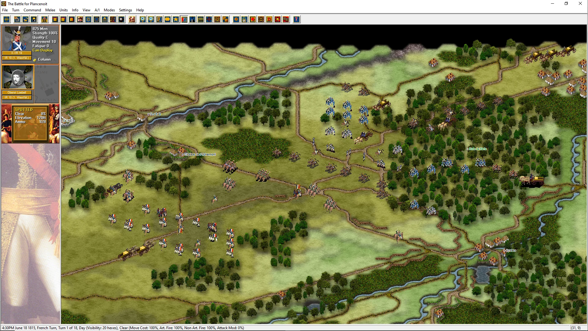Click the gold star toolbar icon
This screenshot has height=331, width=588.
click(176, 20)
